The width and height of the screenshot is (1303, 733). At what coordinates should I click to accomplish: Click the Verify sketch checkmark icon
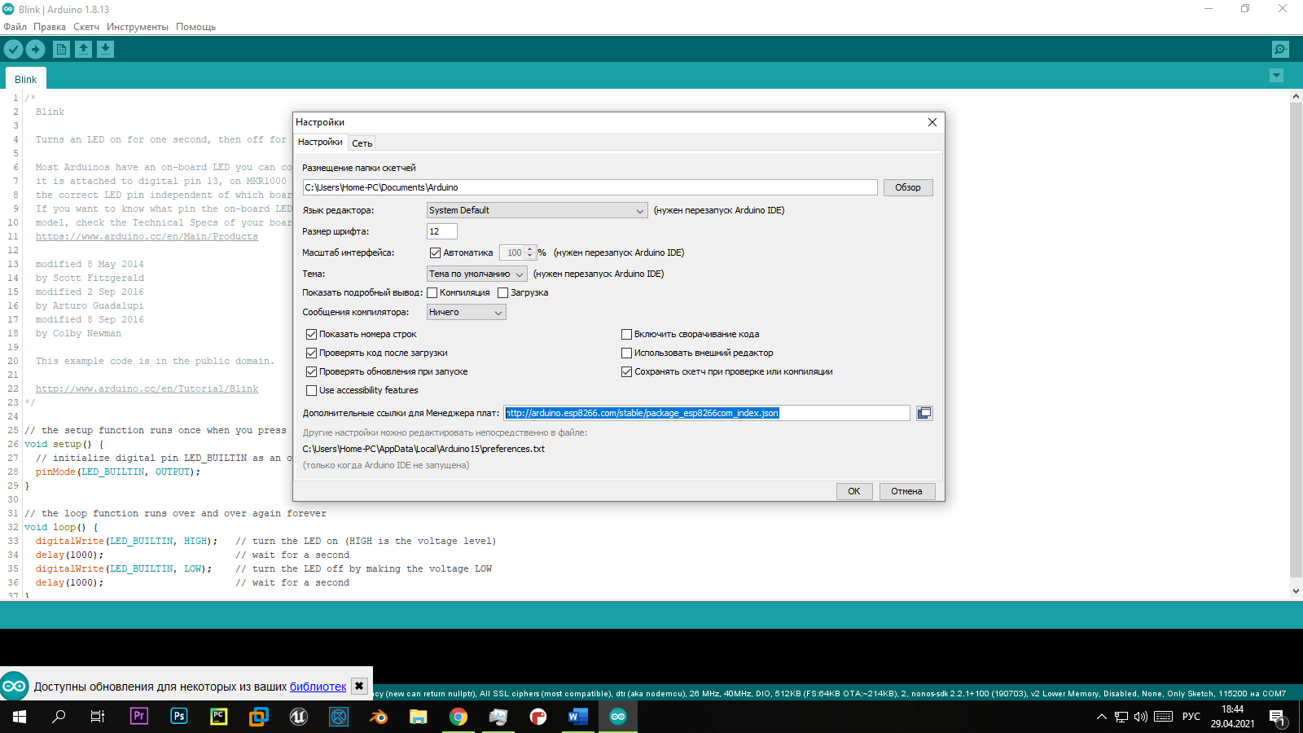click(13, 50)
